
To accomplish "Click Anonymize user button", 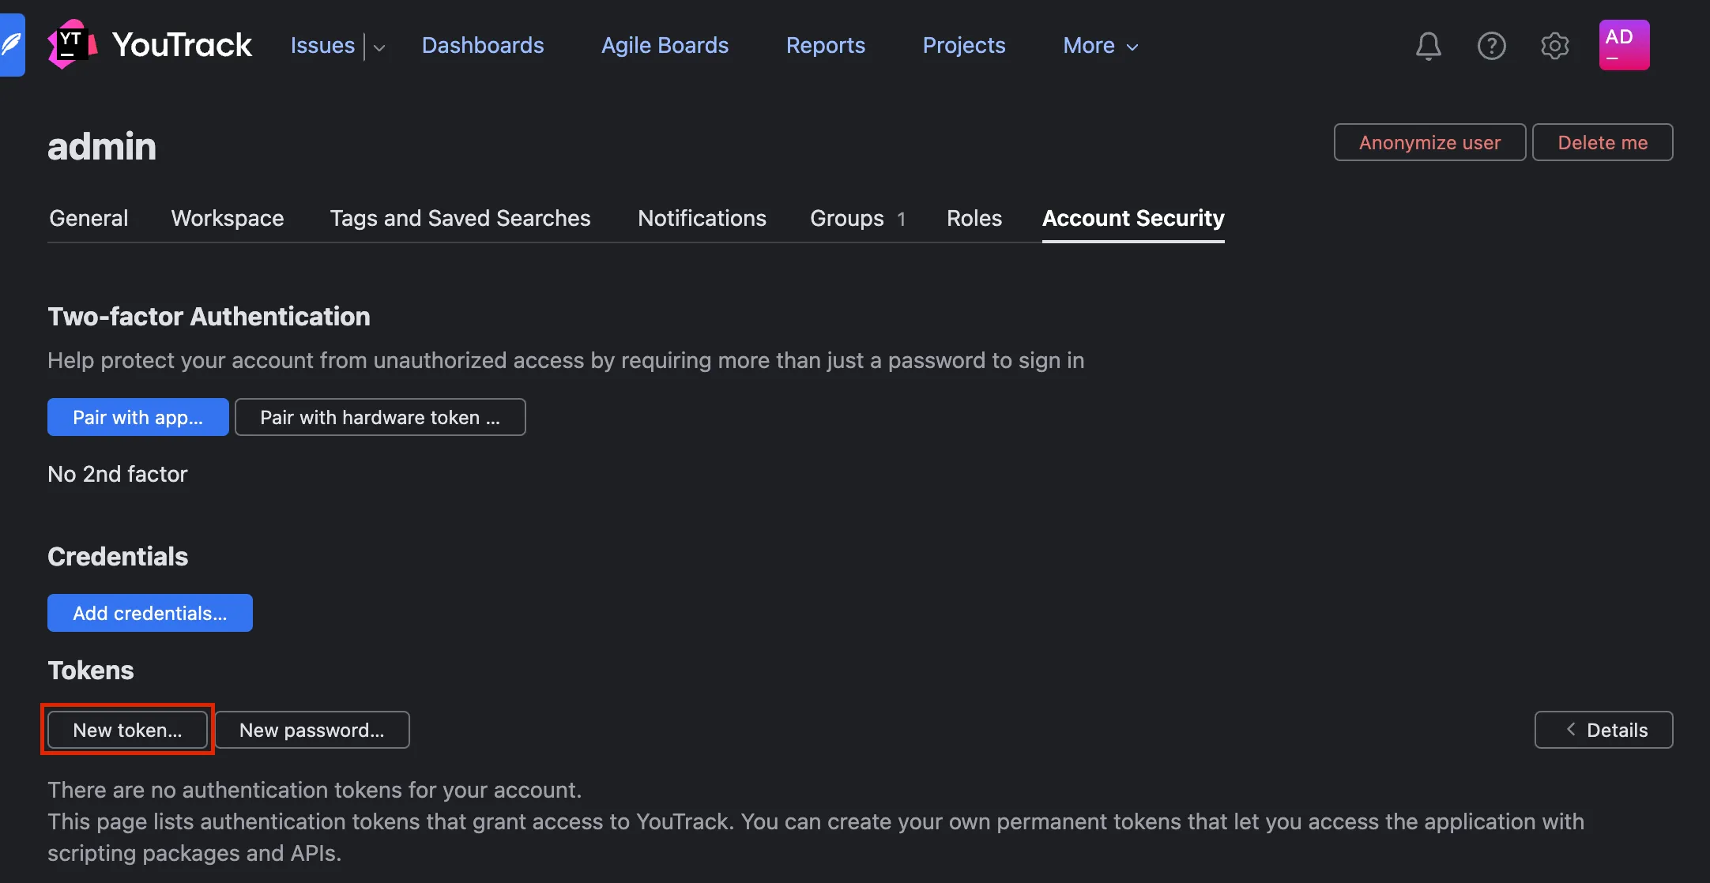I will click(x=1429, y=142).
